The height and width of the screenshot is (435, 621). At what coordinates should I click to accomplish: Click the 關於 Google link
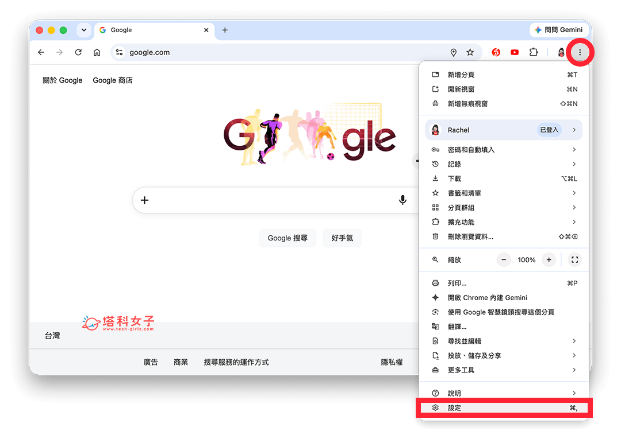click(63, 80)
